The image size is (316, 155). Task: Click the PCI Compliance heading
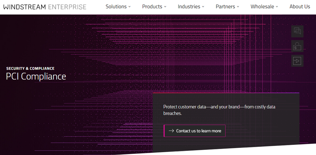click(36, 77)
